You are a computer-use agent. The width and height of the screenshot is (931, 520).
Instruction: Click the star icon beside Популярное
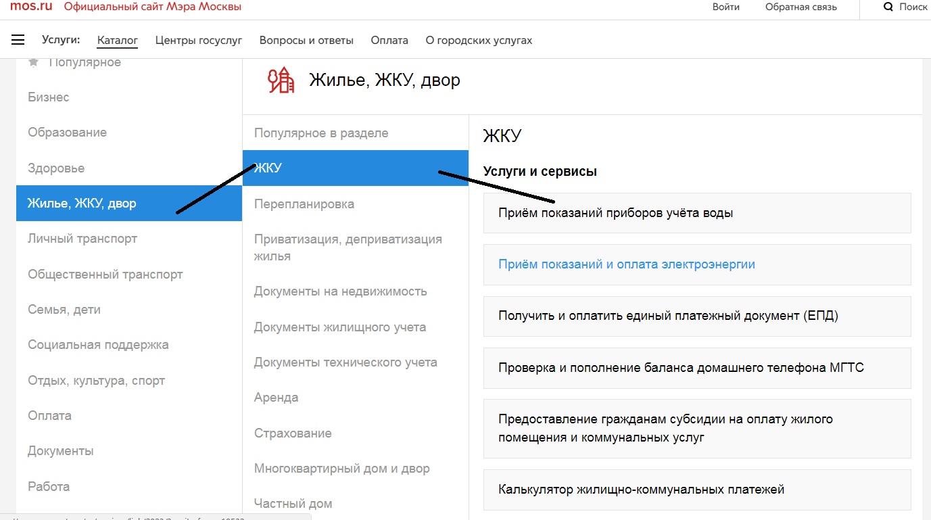(33, 62)
